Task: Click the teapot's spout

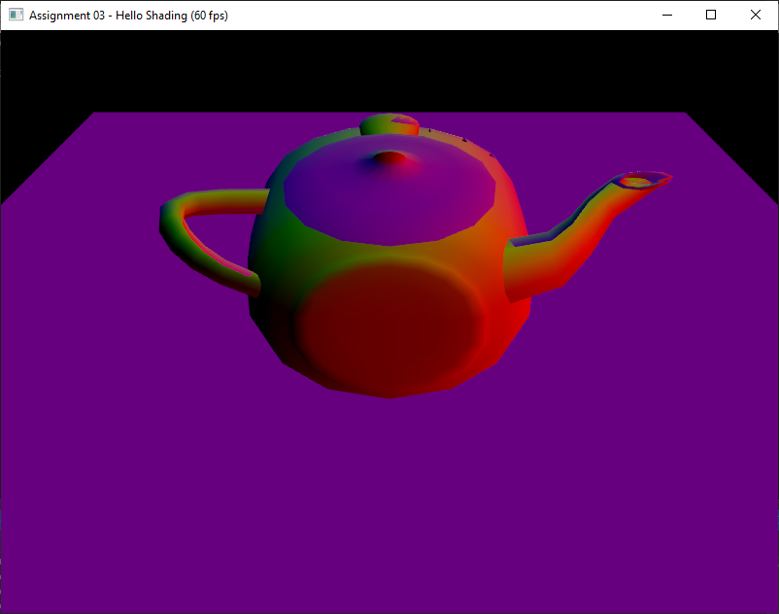Action: (x=587, y=236)
